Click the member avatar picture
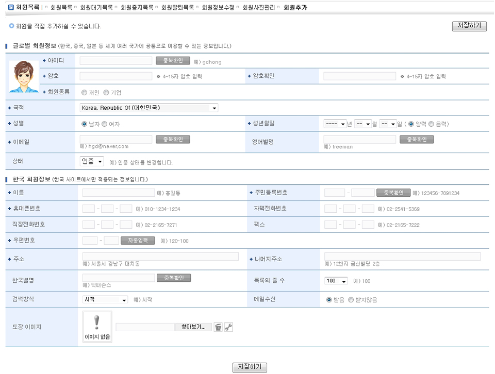This screenshot has height=374, width=495. [x=24, y=77]
